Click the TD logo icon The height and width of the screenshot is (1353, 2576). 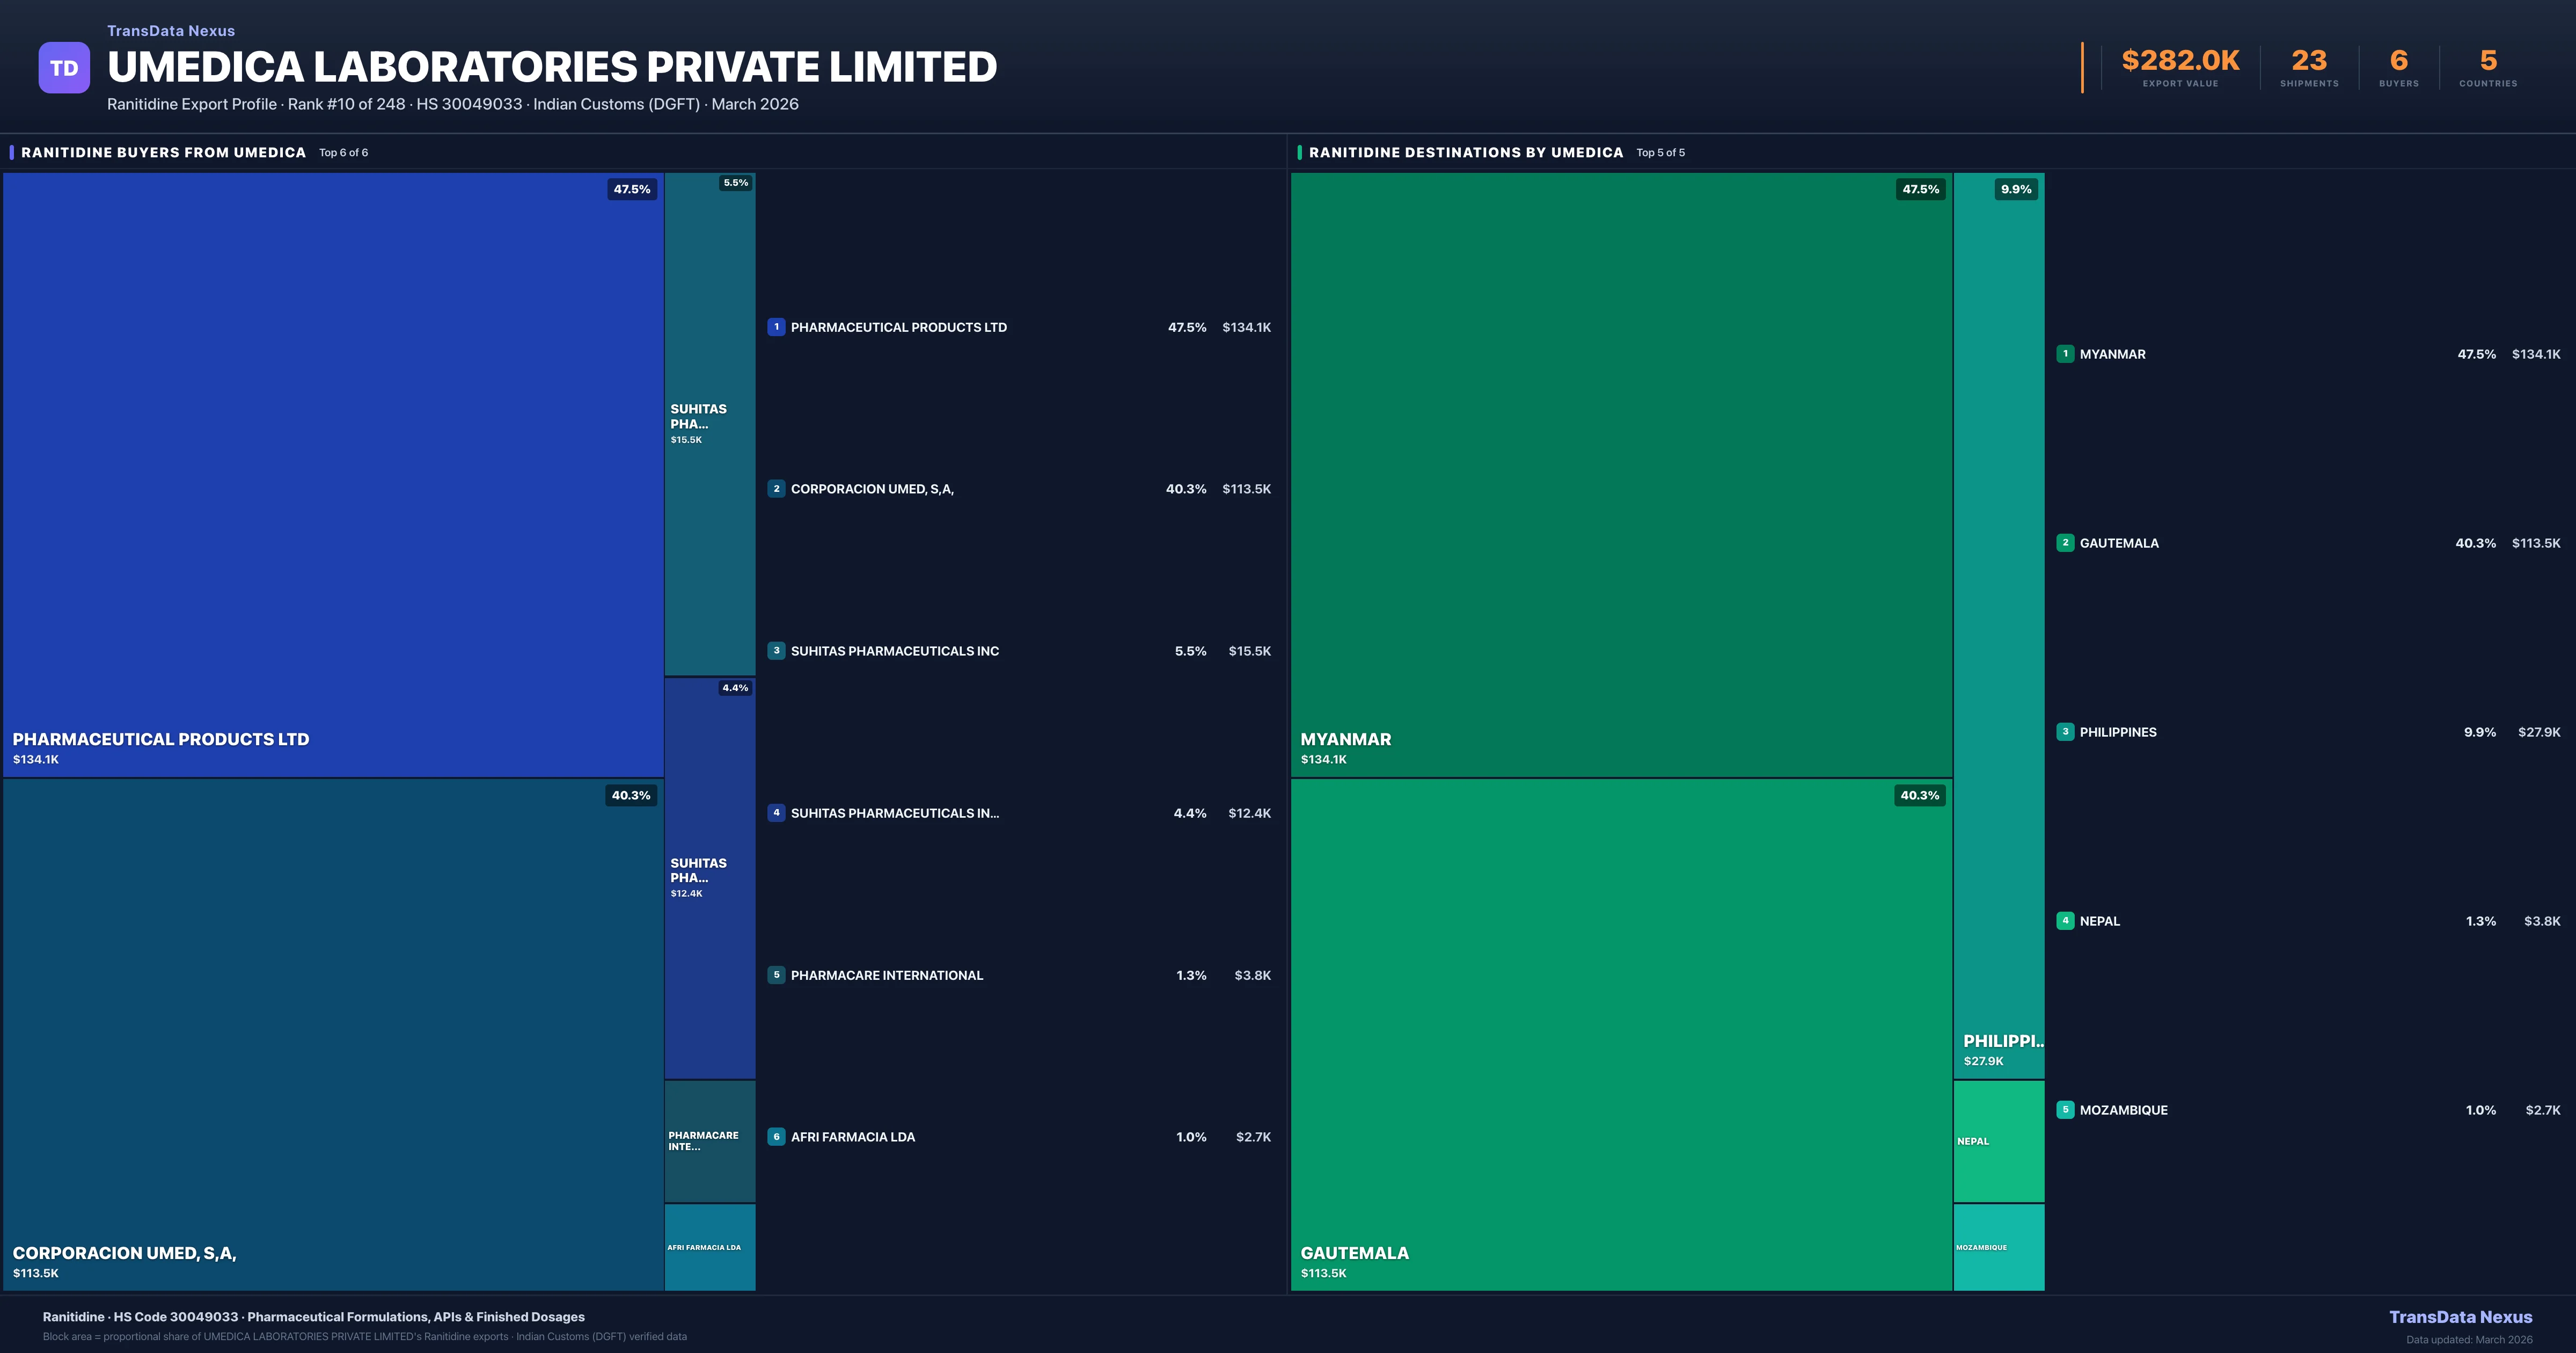[x=64, y=68]
